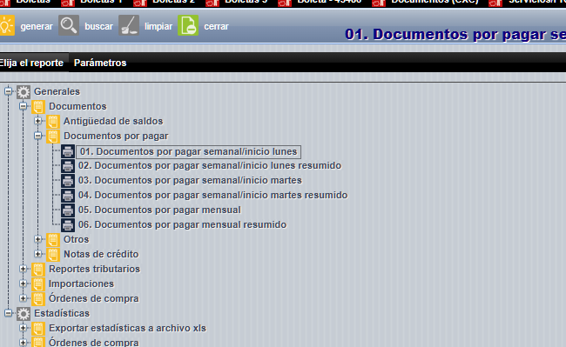Expand the Antigüedad de saldos node

pyautogui.click(x=38, y=121)
